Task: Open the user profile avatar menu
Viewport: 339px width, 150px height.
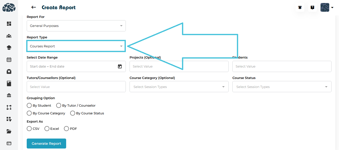Action: pos(327,7)
